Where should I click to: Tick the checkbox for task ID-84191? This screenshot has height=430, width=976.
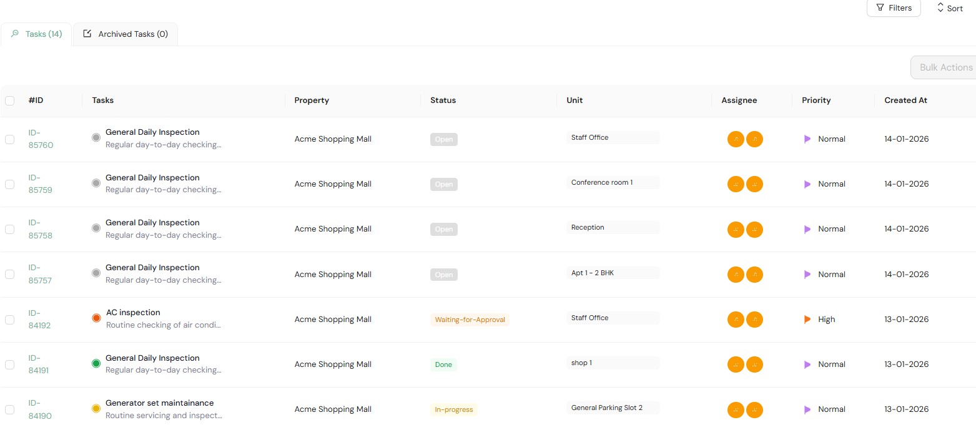click(x=10, y=364)
